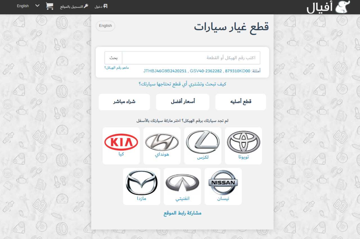Open the how to search and buy link

pos(182,84)
